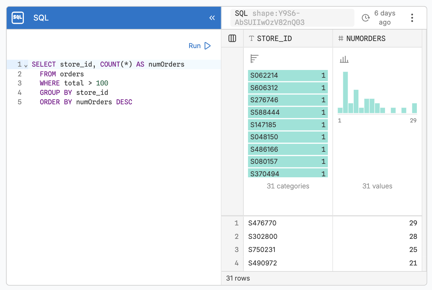This screenshot has width=432, height=290.
Task: Toggle the column layout icon in table header
Action: 232,38
